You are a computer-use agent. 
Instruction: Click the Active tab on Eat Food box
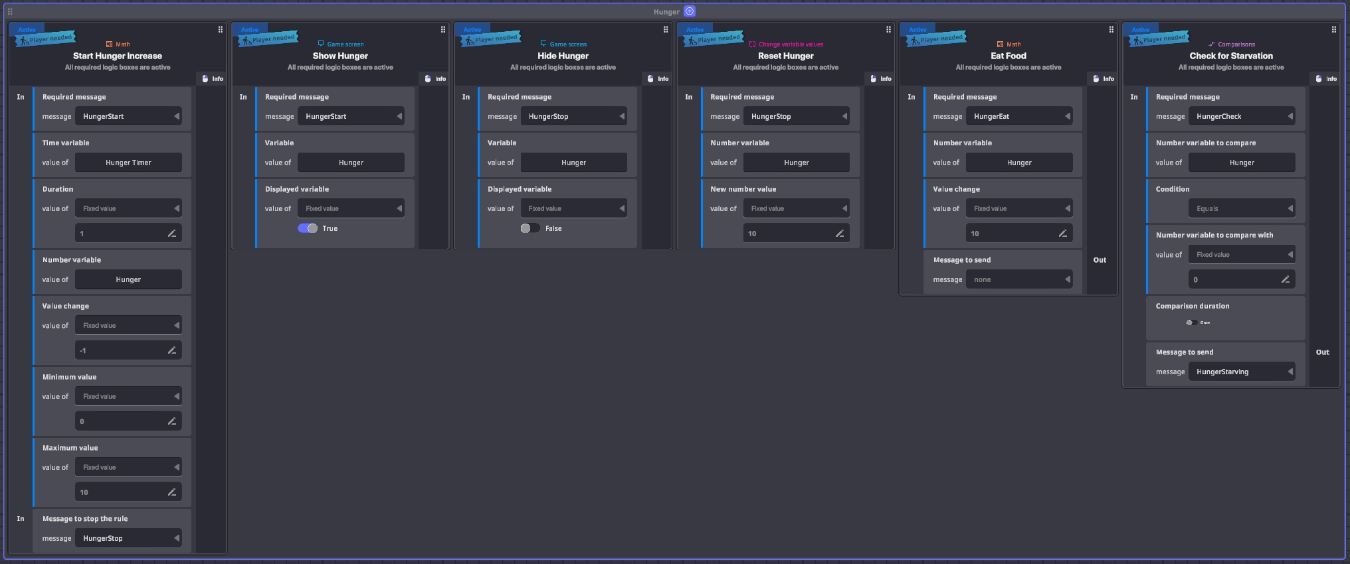pyautogui.click(x=917, y=30)
